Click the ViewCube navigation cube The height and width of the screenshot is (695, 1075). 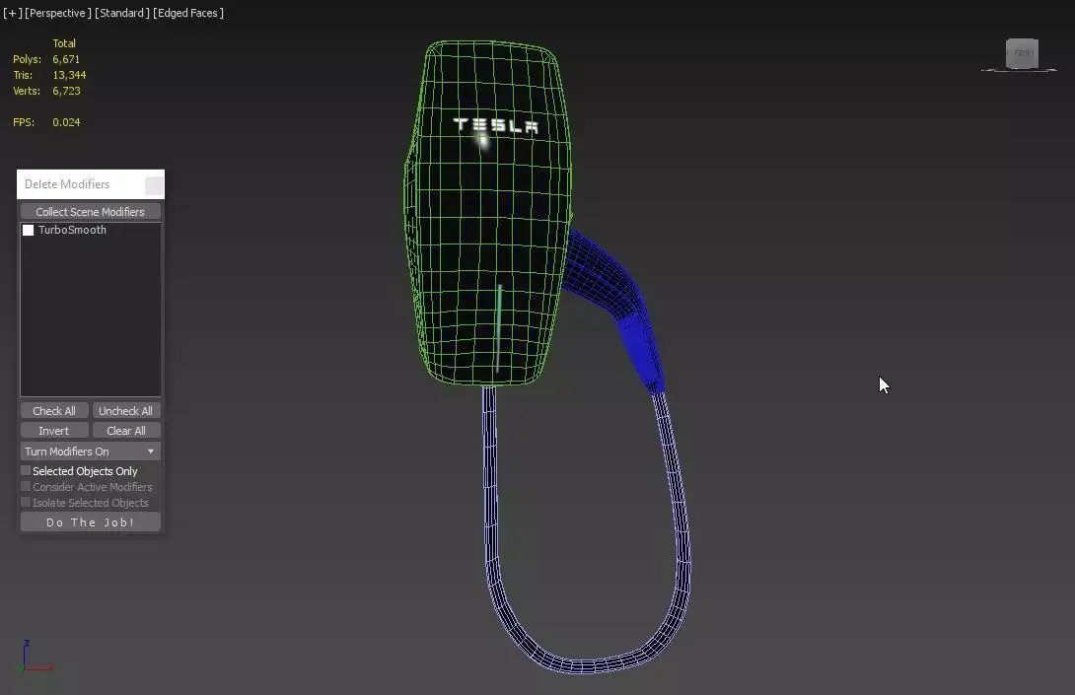(x=1022, y=54)
